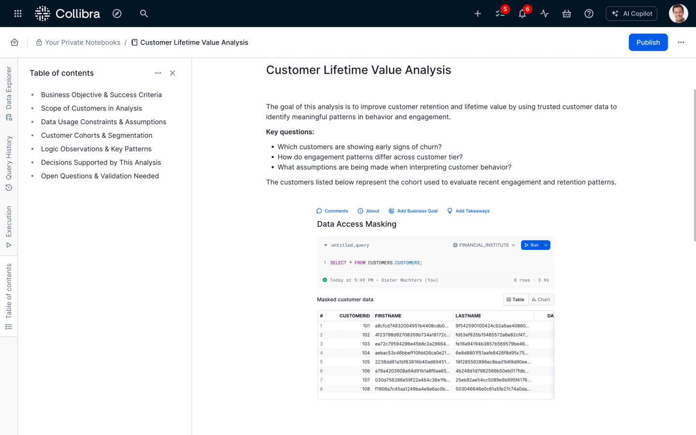Open the FINANCIAL_INSTITUTE connection dropdown

484,245
